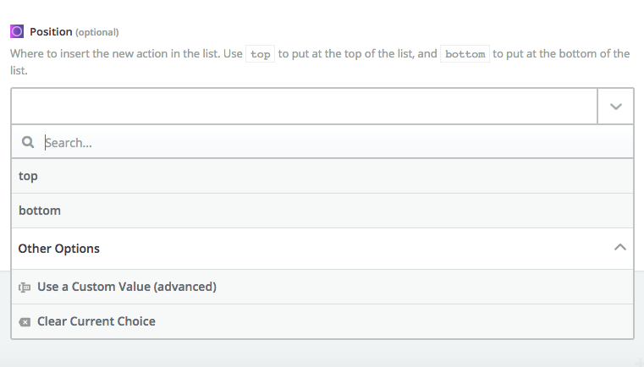Image resolution: width=644 pixels, height=367 pixels.
Task: Click the "bottom" code chip in the description
Action: pos(465,54)
